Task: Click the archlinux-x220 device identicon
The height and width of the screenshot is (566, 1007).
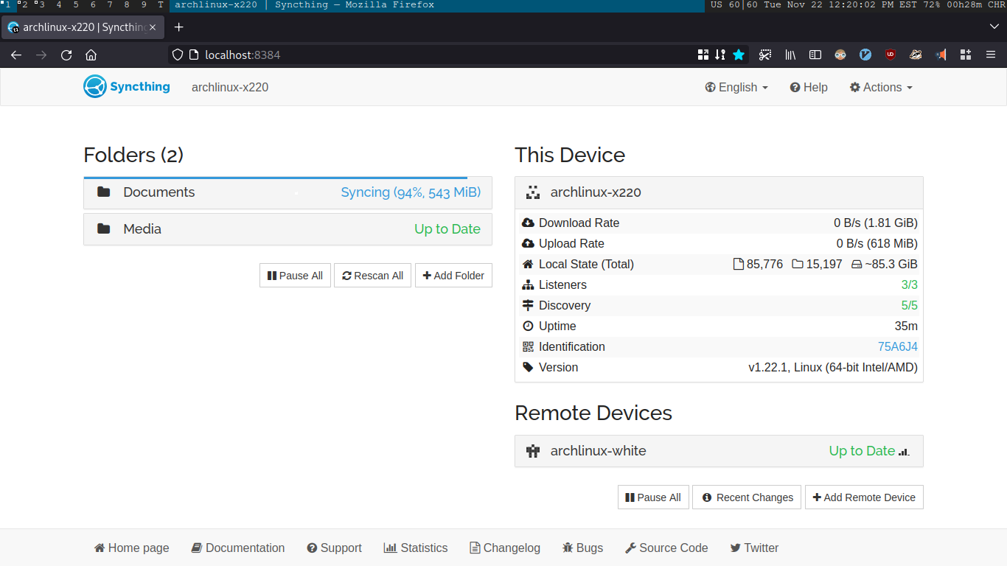Action: pyautogui.click(x=533, y=192)
